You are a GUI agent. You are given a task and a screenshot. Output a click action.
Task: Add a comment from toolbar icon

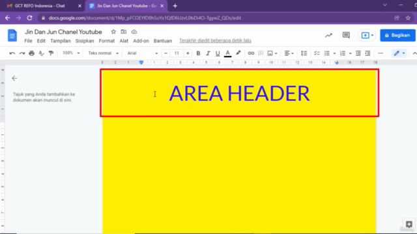coord(261,53)
